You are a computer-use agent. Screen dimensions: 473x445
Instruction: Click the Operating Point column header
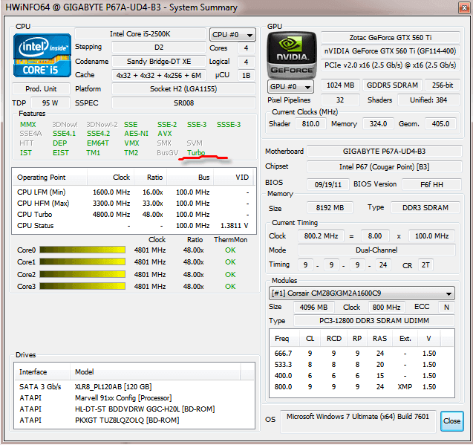(50, 178)
